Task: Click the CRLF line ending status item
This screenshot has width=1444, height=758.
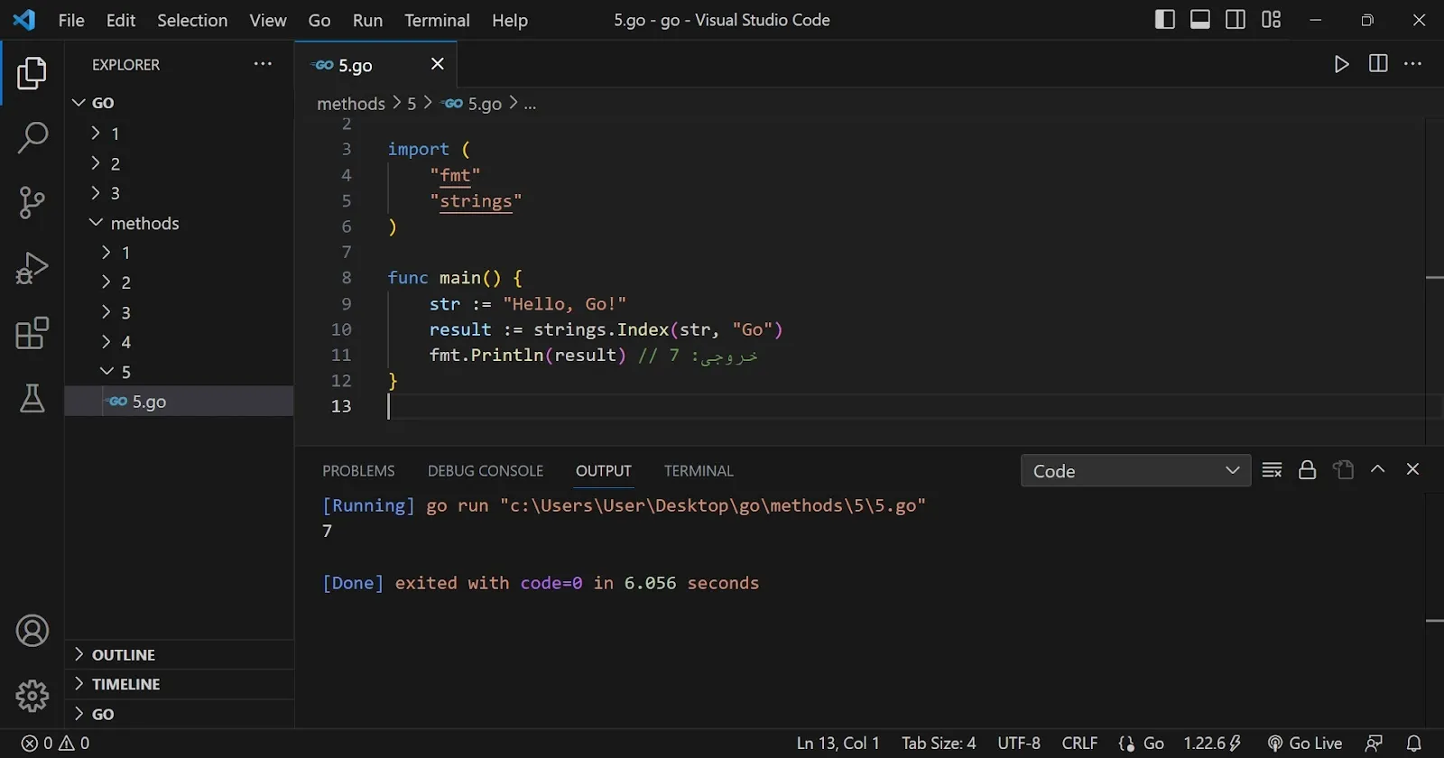Action: [x=1079, y=744]
